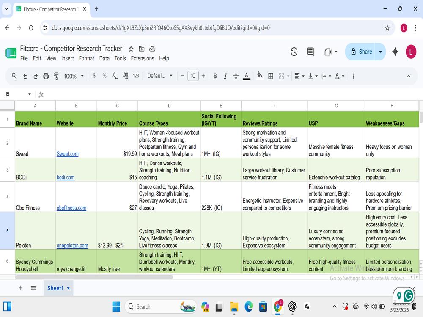
Task: Increase font size with plus button
Action: coord(203,76)
